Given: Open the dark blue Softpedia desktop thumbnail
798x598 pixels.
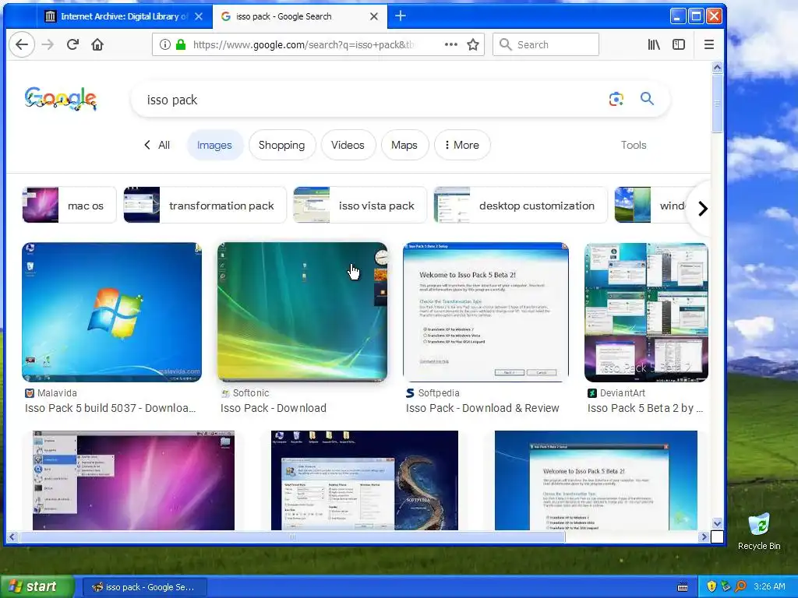Looking at the screenshot, I should (365, 480).
